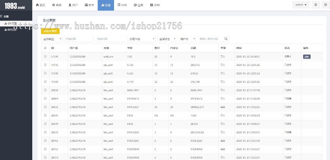Switch to the 财务 tab
The height and width of the screenshot is (160, 330).
pyautogui.click(x=89, y=5)
